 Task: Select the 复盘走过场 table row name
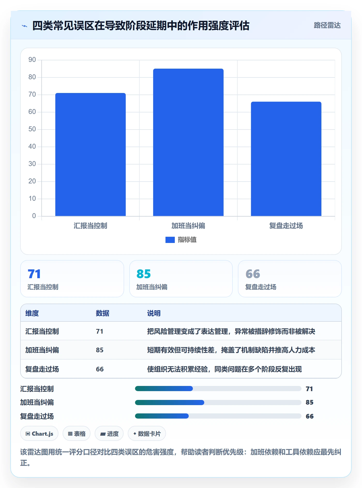tap(42, 369)
